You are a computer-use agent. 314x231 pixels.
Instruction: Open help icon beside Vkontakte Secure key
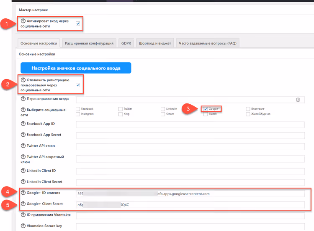[23, 226]
